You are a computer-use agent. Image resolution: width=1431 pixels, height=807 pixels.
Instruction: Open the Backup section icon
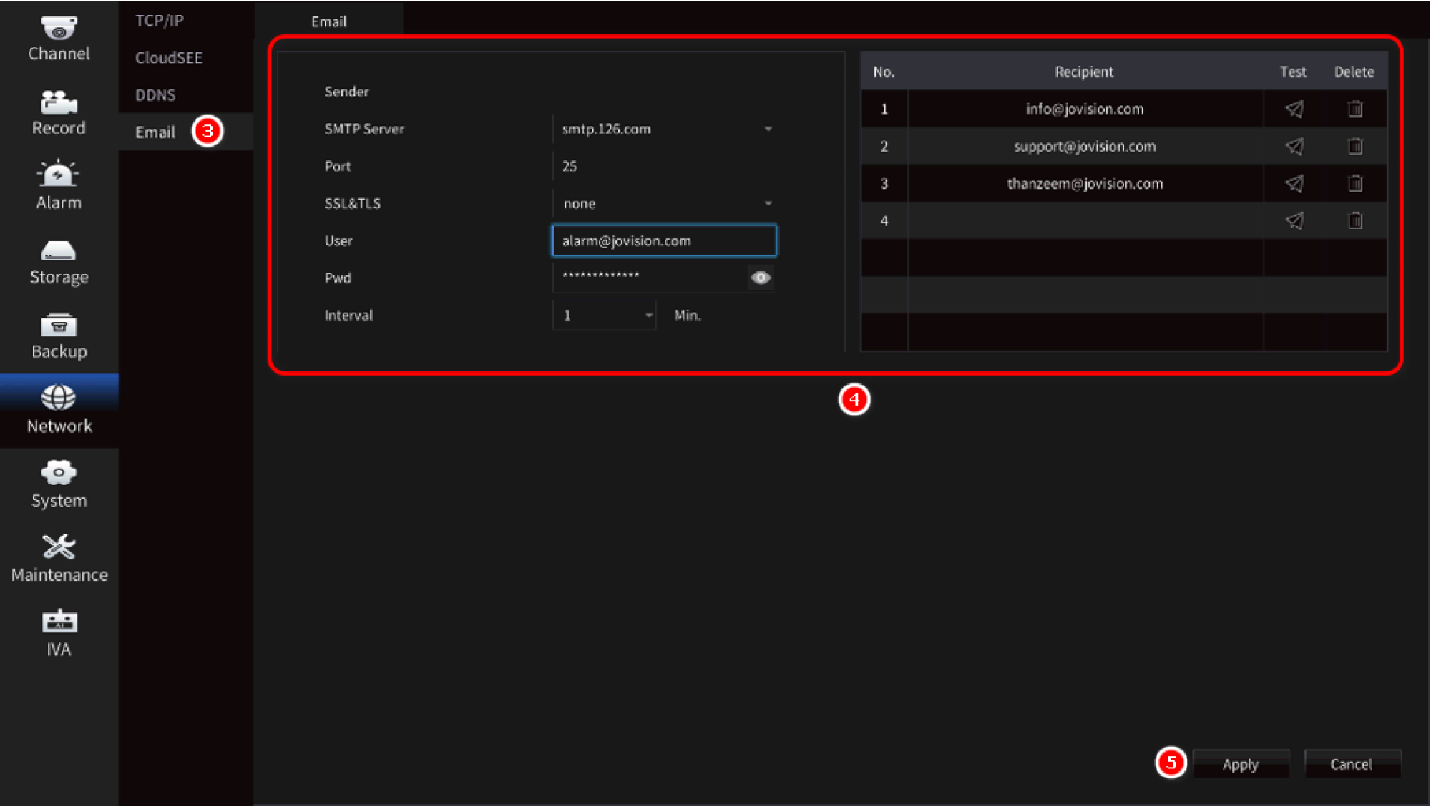[x=59, y=326]
